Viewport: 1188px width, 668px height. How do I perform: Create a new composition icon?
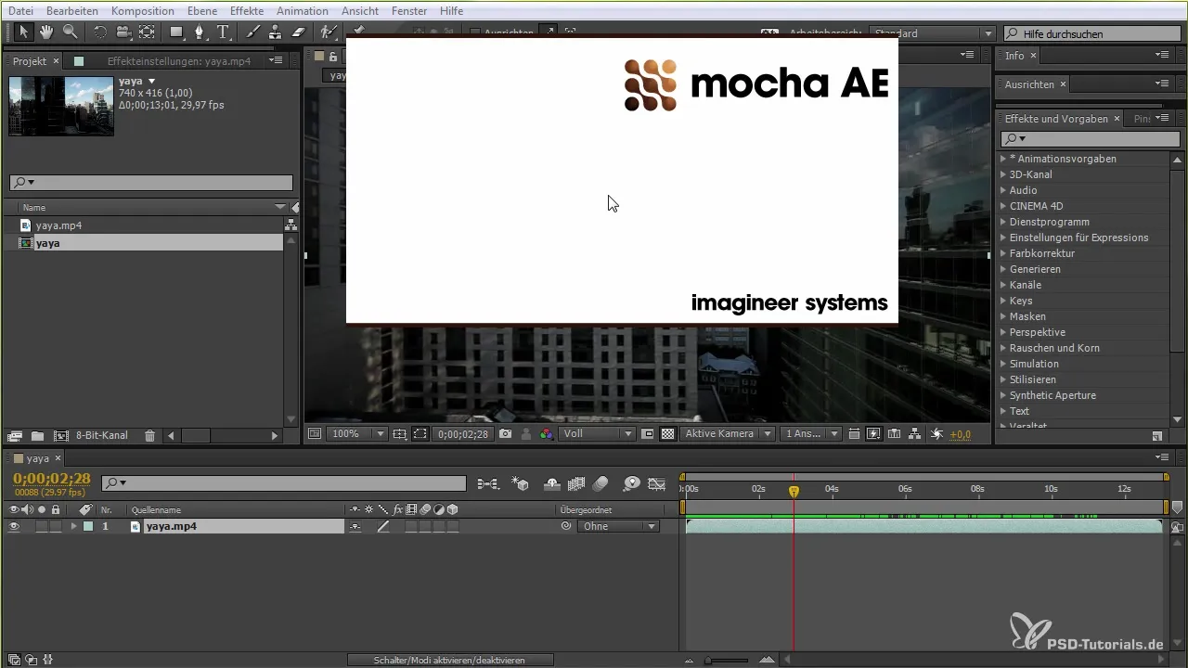coord(61,435)
